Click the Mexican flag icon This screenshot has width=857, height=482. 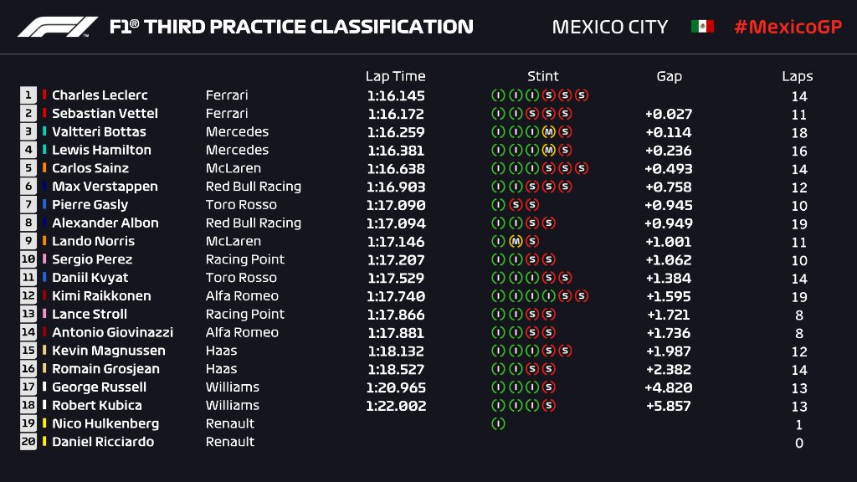point(702,27)
